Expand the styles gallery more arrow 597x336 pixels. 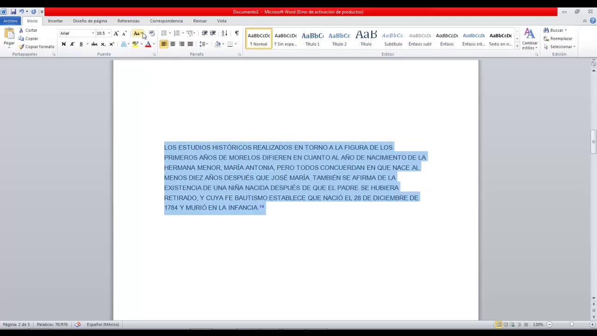pos(517,46)
